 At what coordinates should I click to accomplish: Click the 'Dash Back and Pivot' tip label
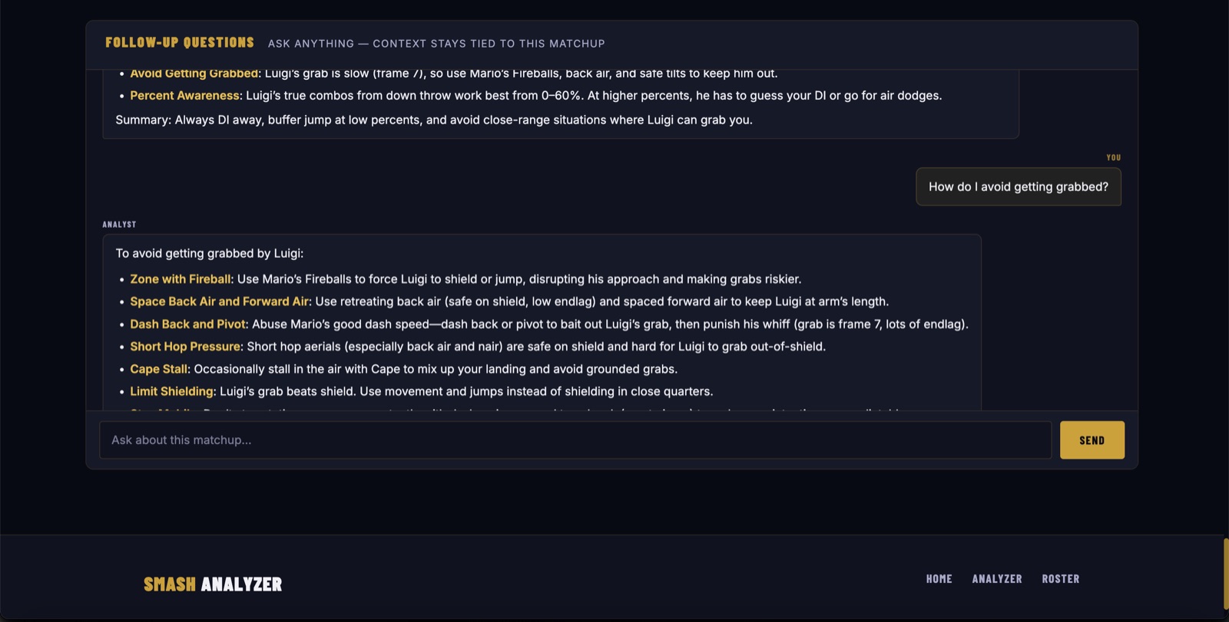[187, 324]
